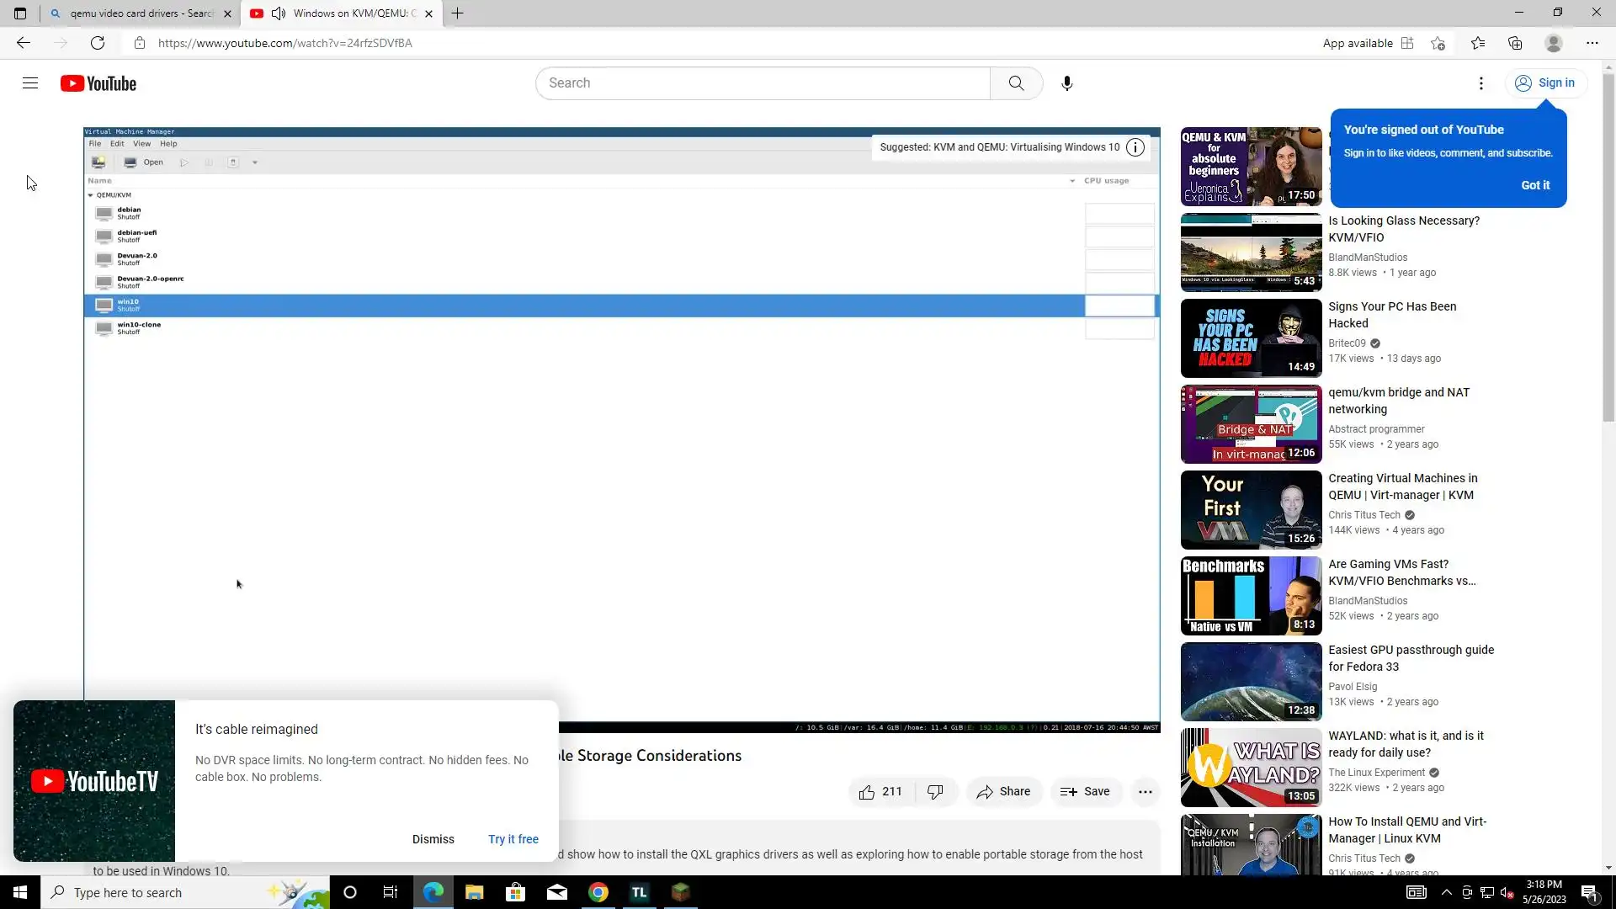Mute the playing tab via speaker icon

[x=279, y=13]
